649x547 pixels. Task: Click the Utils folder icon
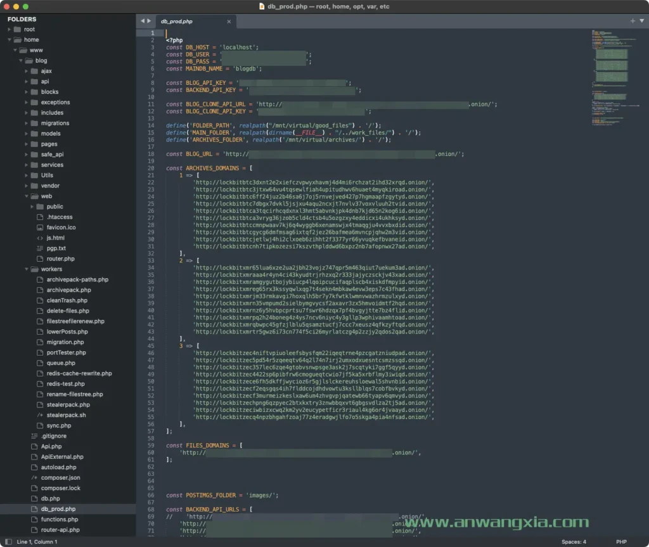coord(34,175)
